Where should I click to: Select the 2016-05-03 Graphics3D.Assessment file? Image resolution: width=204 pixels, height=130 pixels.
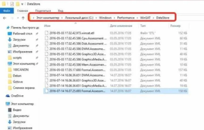[116, 54]
